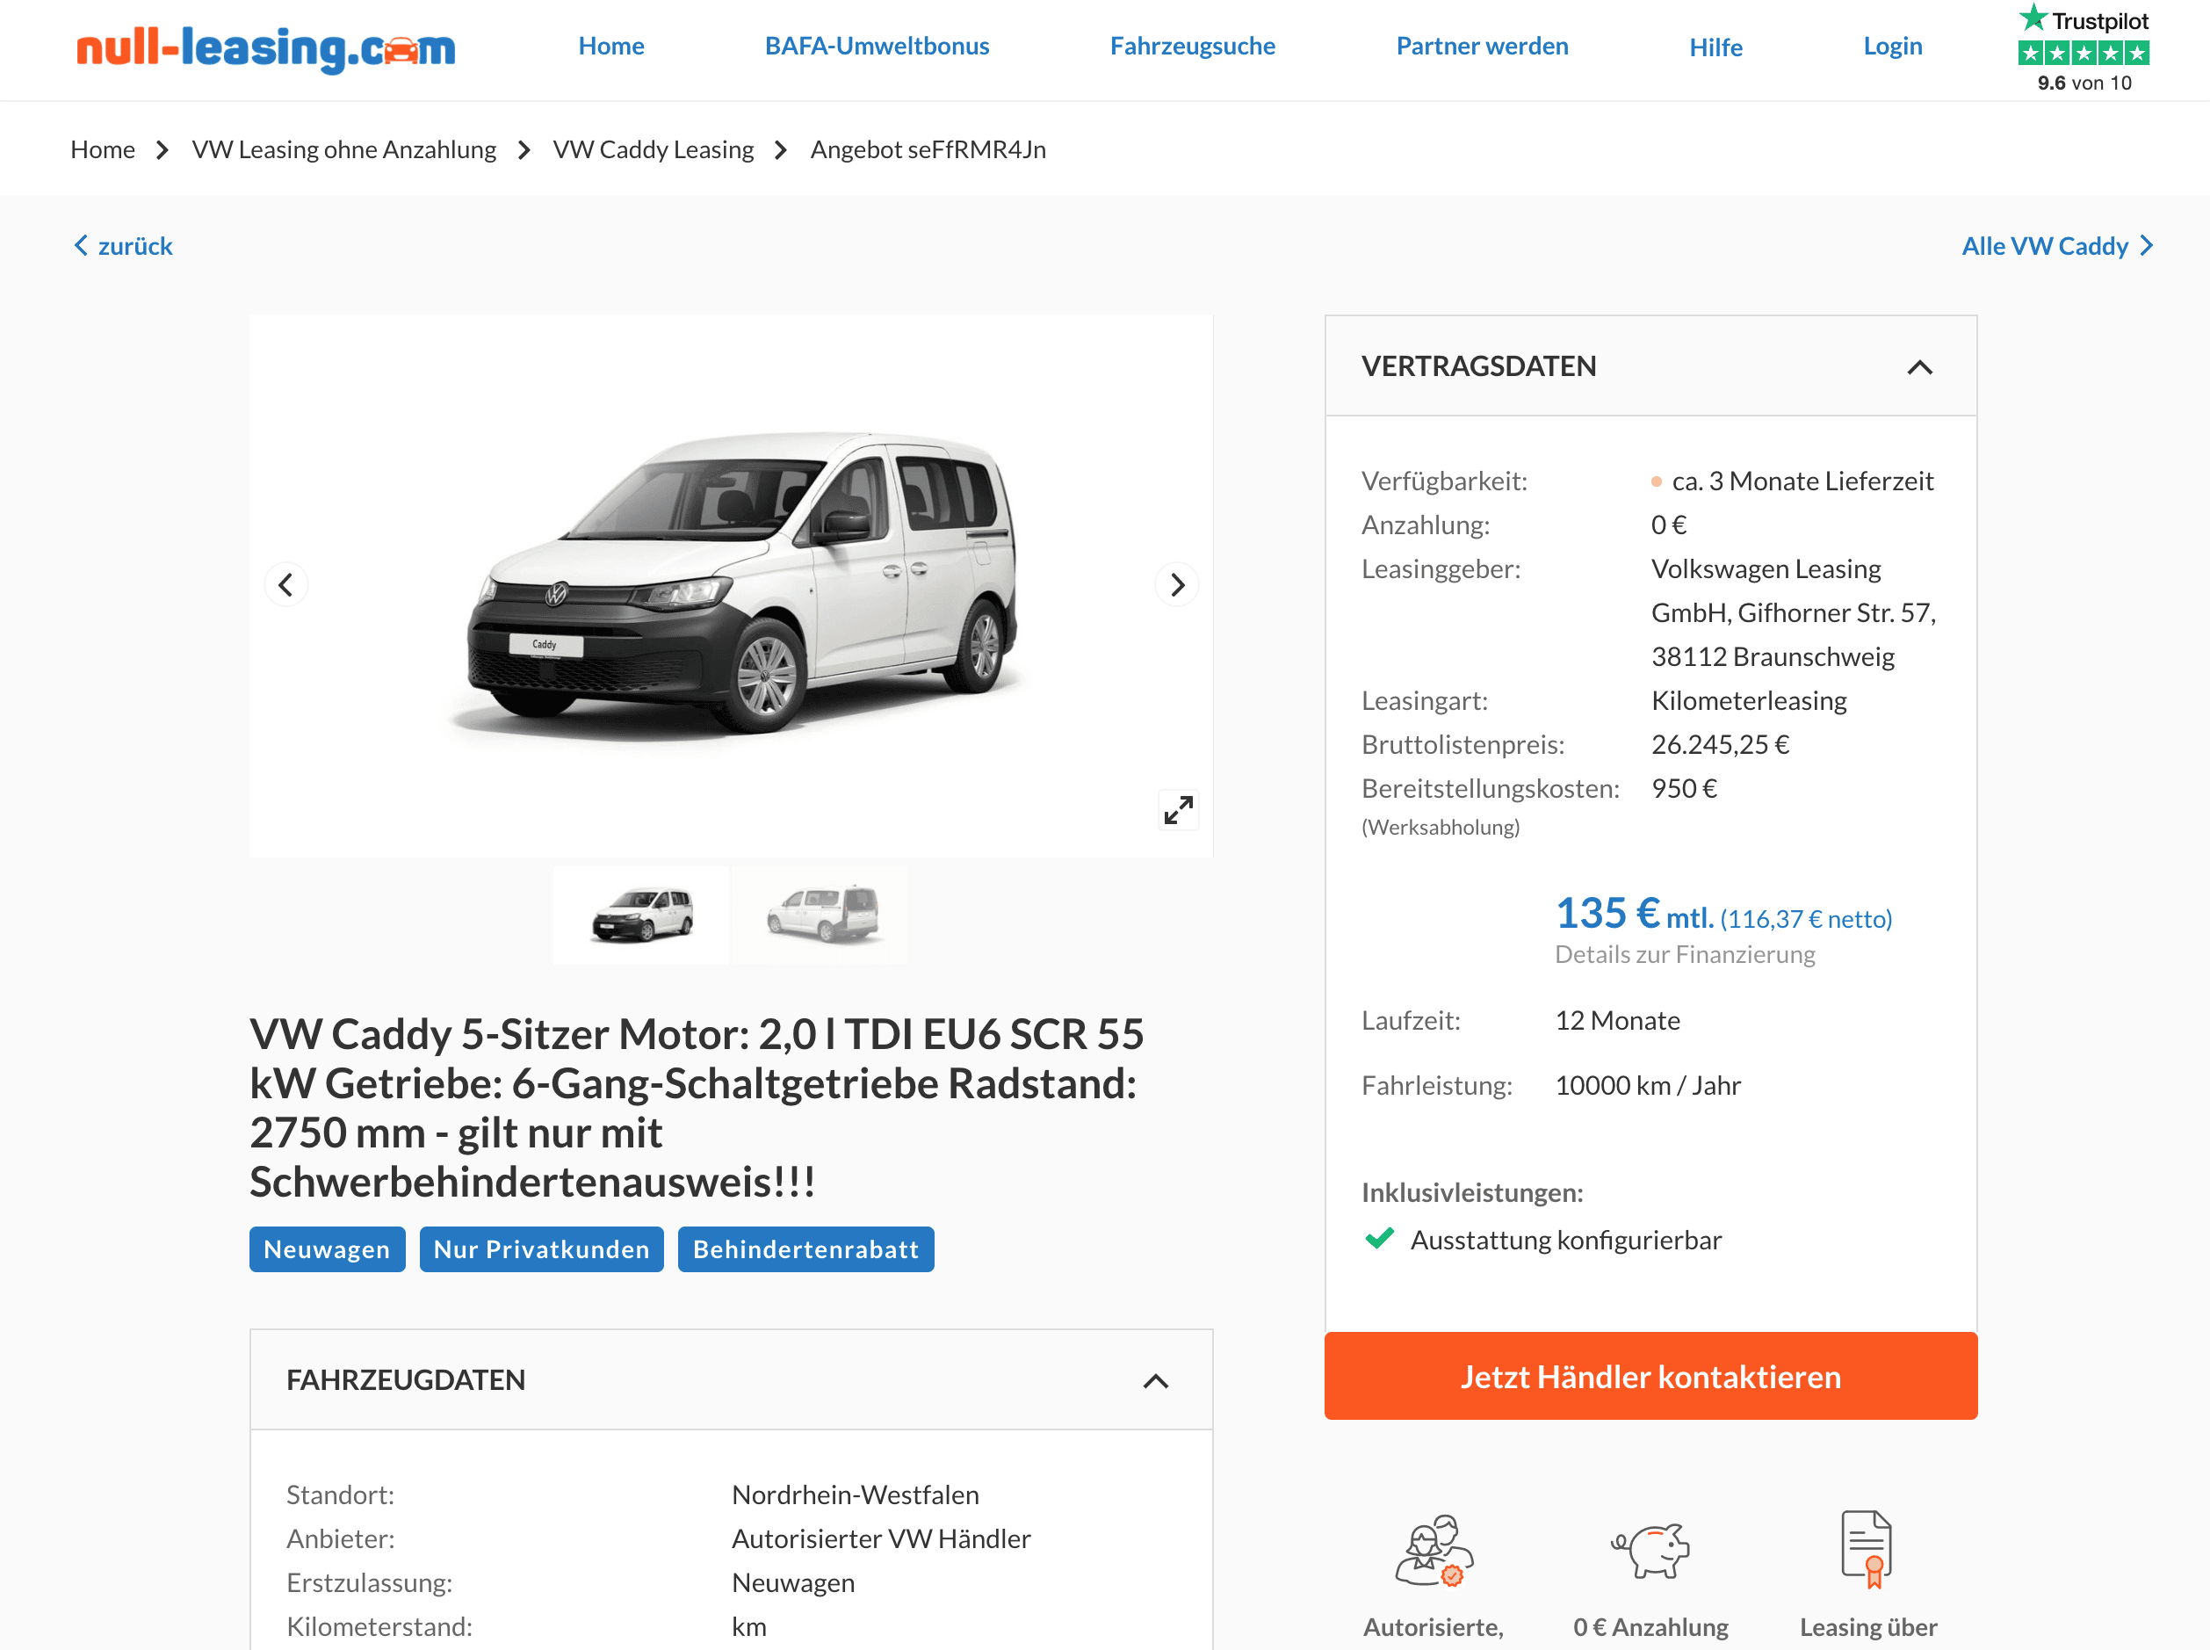Go to the Login page
The image size is (2210, 1650).
[x=1892, y=46]
